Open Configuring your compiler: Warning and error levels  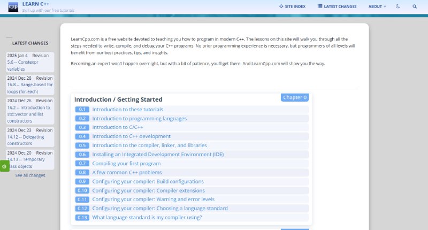pyautogui.click(x=153, y=200)
